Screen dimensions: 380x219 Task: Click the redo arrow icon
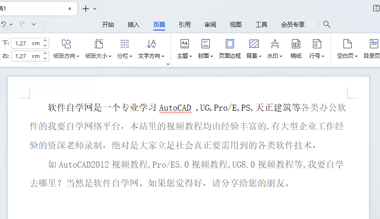pos(22,24)
